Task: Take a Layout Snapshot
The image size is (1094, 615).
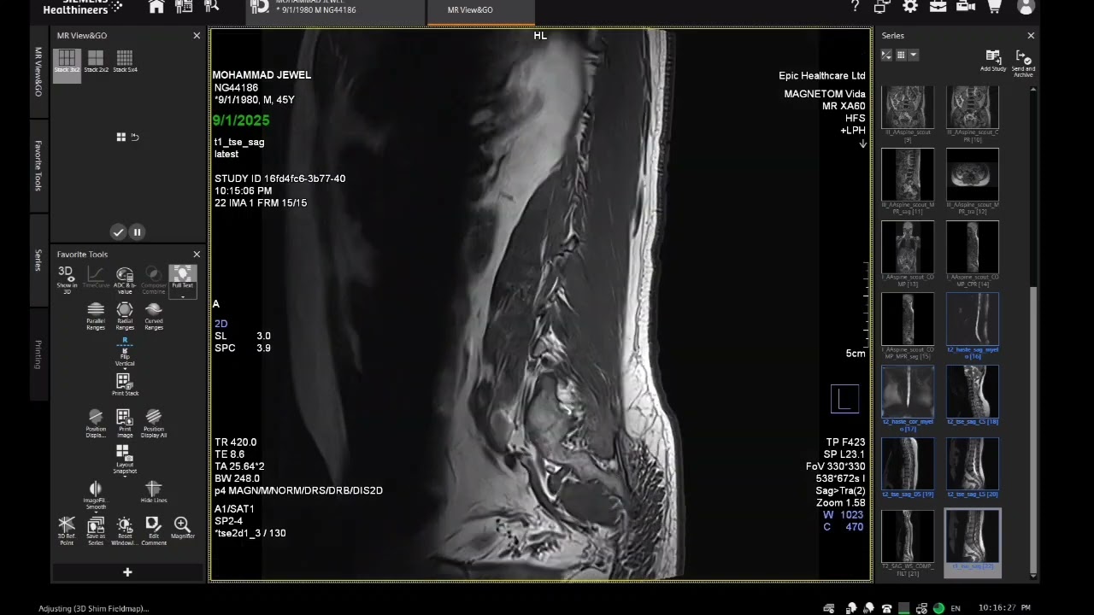Action: 125,460
